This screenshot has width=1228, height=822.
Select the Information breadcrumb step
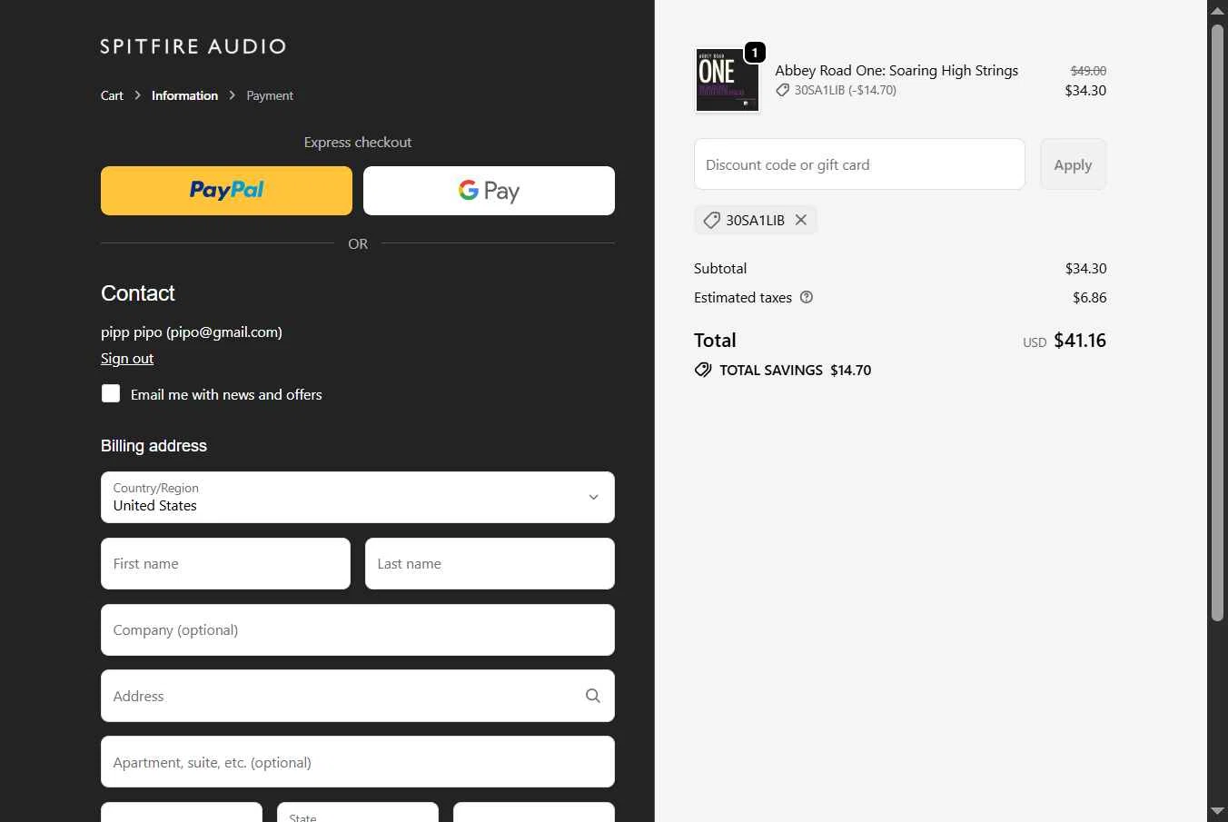pos(184,95)
